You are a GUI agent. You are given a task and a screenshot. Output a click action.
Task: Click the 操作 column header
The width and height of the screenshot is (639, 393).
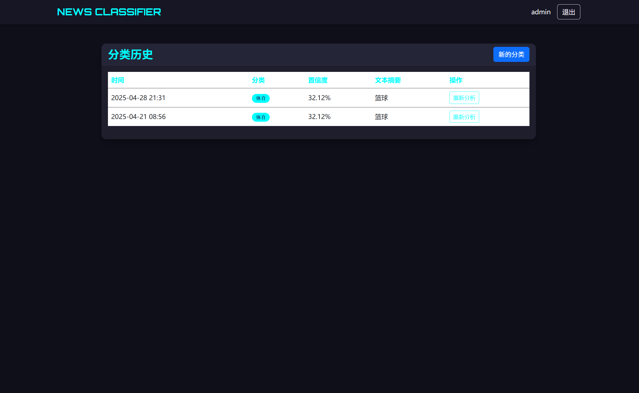(456, 80)
